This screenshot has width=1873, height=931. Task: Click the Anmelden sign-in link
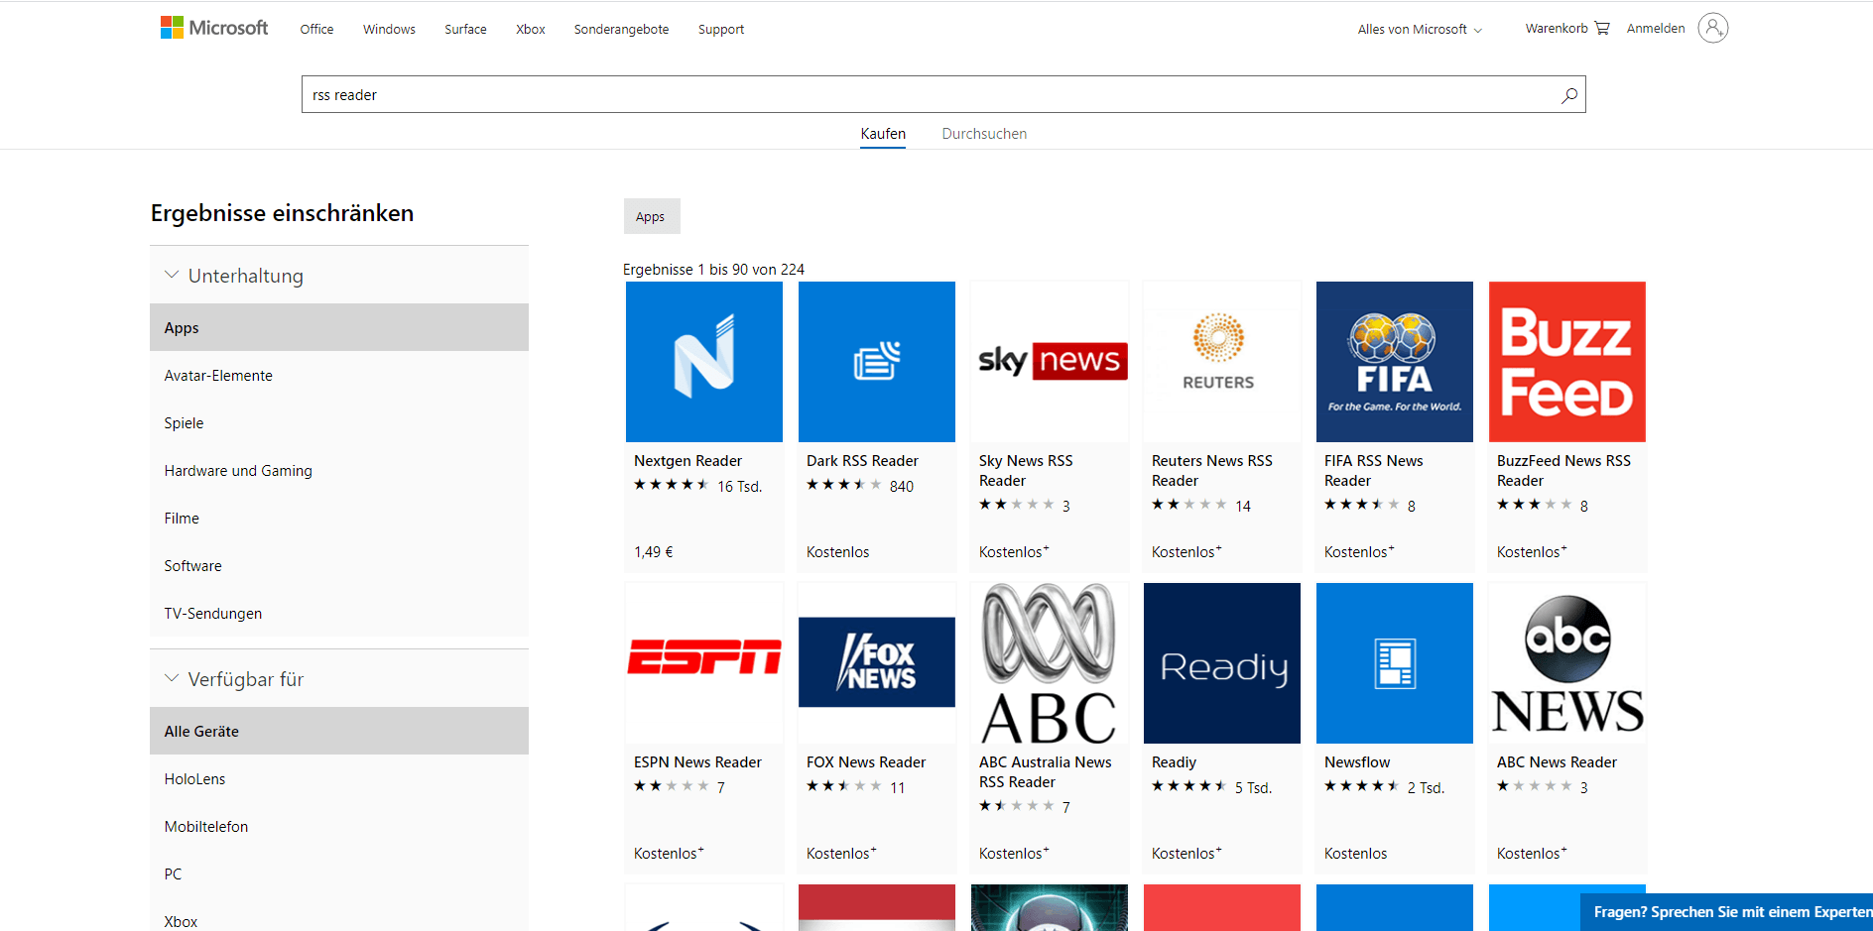(1655, 29)
